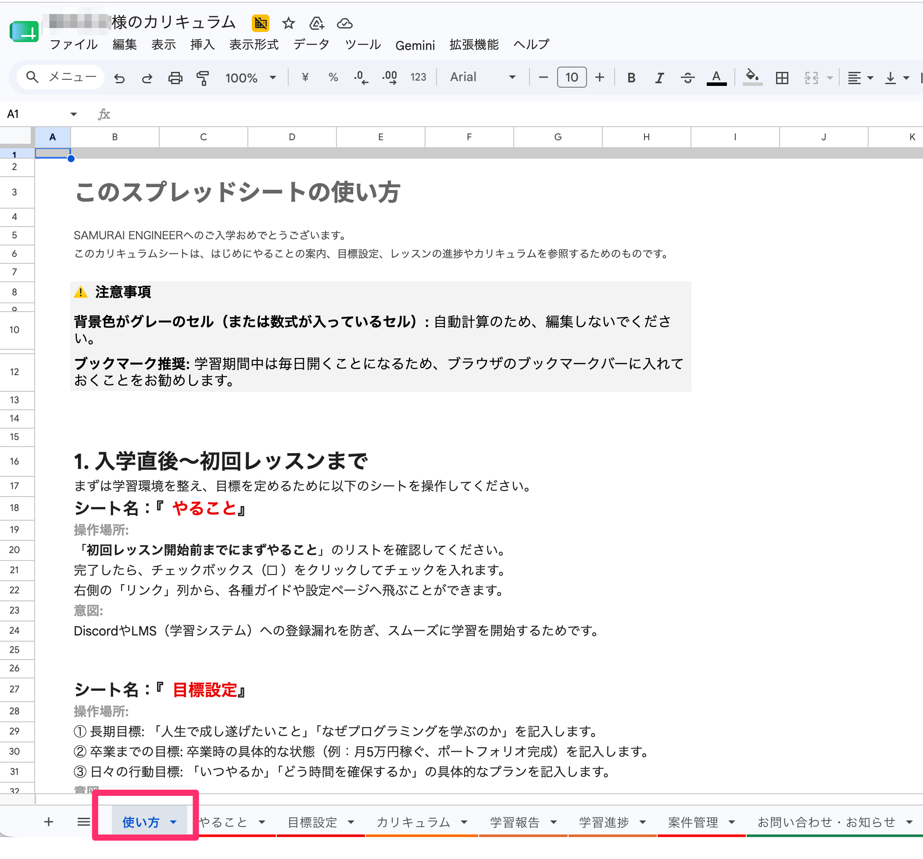This screenshot has height=859, width=923.
Task: Click the merge cells icon
Action: click(811, 78)
